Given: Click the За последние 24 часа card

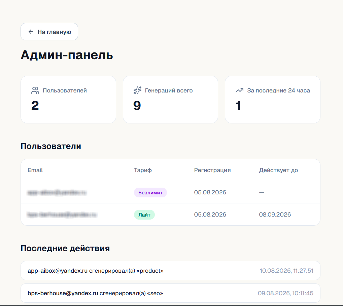Looking at the screenshot, I should point(273,100).
